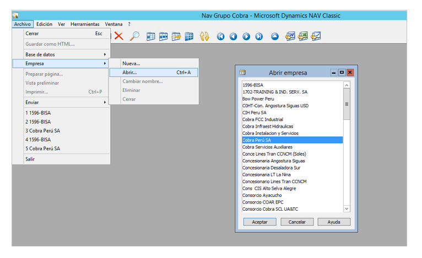Open the Archivo menu

[x=23, y=24]
